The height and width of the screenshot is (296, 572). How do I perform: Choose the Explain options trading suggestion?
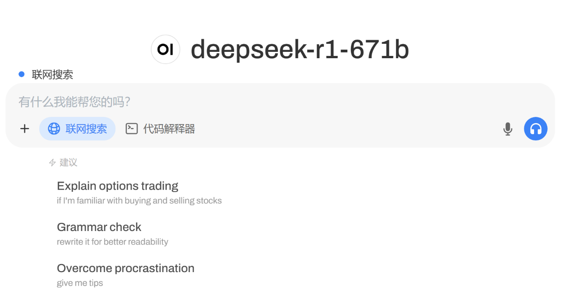coord(117,186)
